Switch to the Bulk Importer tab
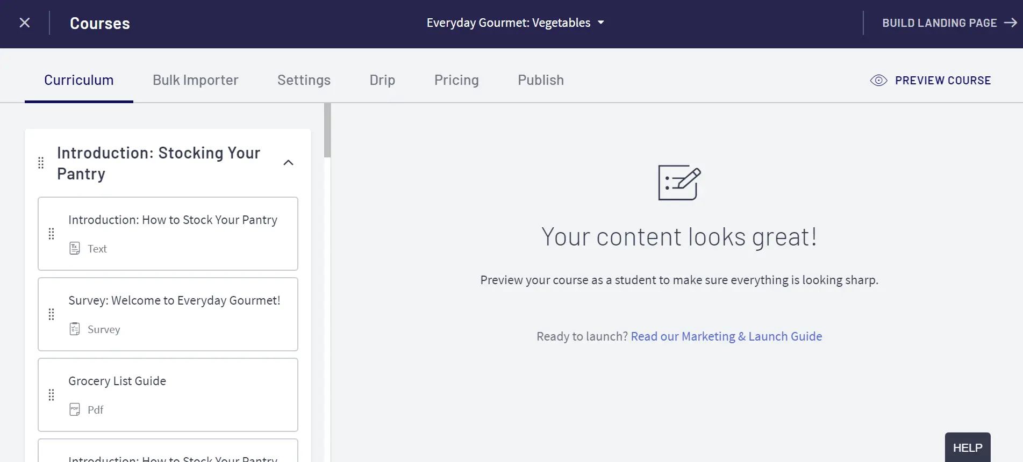The width and height of the screenshot is (1023, 462). [195, 80]
